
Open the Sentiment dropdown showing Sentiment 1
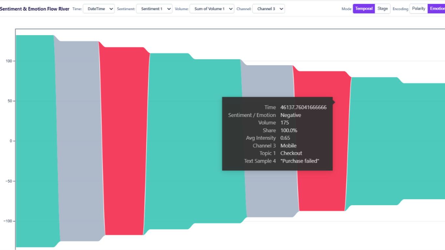(x=154, y=9)
